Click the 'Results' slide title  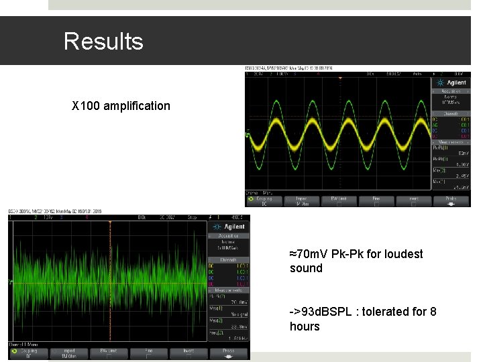pyautogui.click(x=103, y=41)
